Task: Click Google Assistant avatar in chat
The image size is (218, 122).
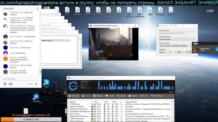Action: click(5, 19)
